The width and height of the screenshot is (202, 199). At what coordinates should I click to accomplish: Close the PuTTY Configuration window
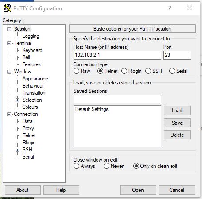tap(190, 8)
